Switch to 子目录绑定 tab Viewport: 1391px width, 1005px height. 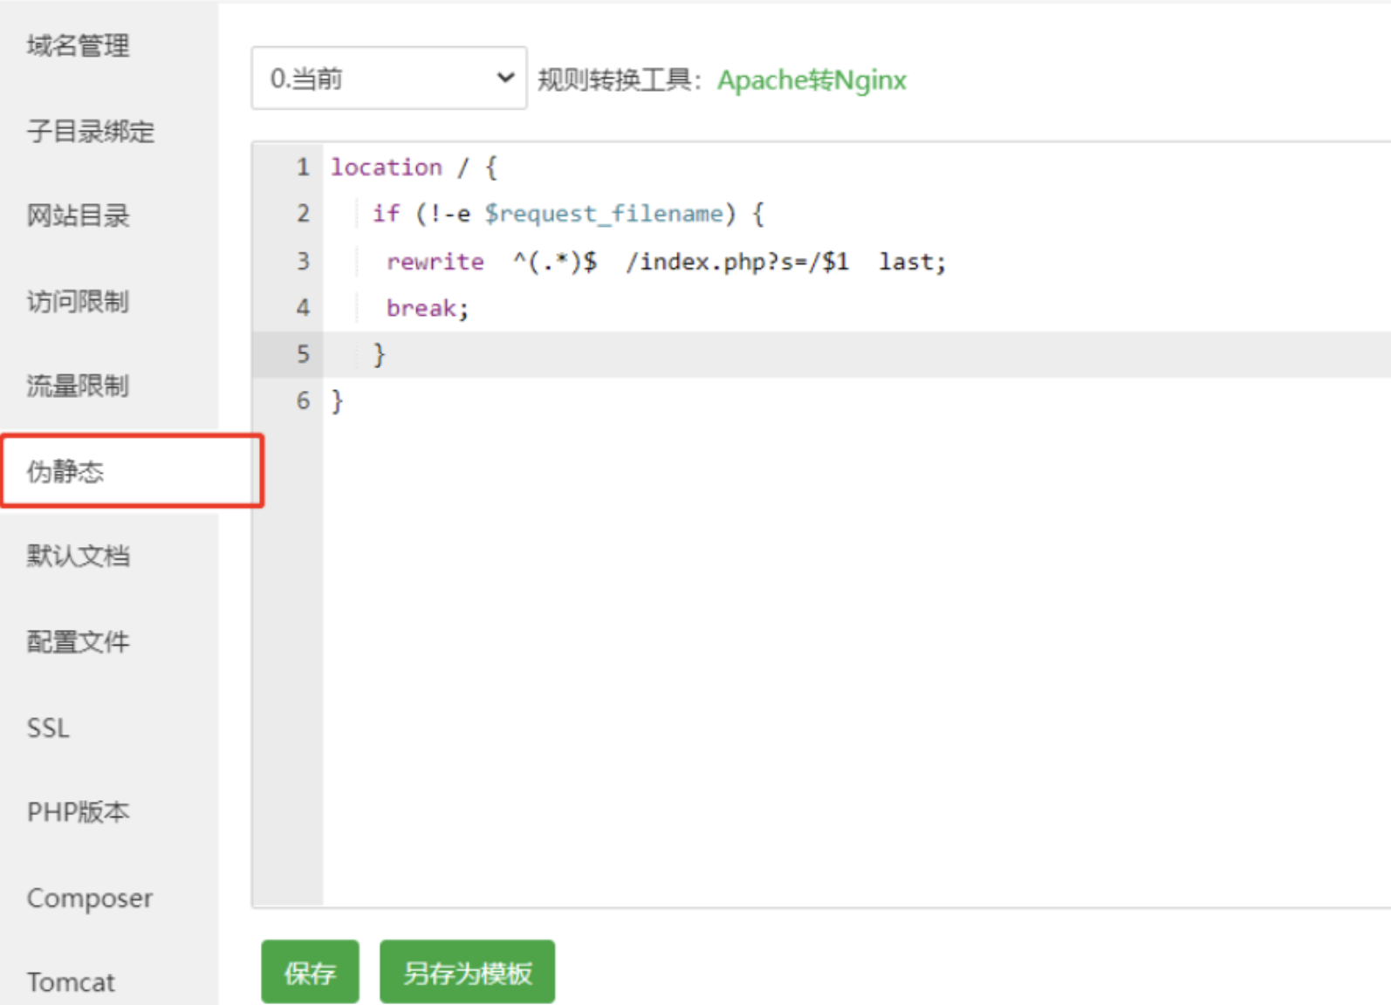point(91,131)
